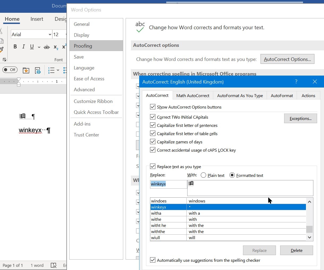This screenshot has width=324, height=270.
Task: Switch to the Actions tab
Action: [308, 95]
